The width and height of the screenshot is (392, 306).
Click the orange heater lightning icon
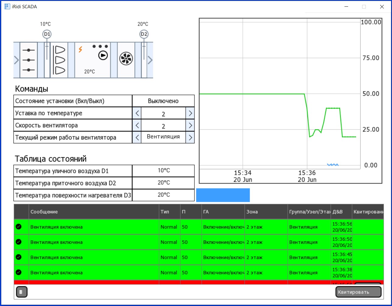point(80,49)
